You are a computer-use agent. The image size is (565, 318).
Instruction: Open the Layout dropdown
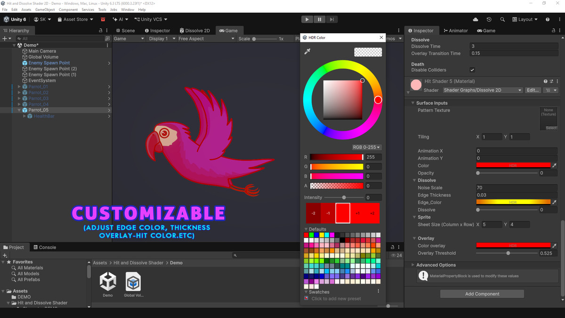tap(525, 19)
